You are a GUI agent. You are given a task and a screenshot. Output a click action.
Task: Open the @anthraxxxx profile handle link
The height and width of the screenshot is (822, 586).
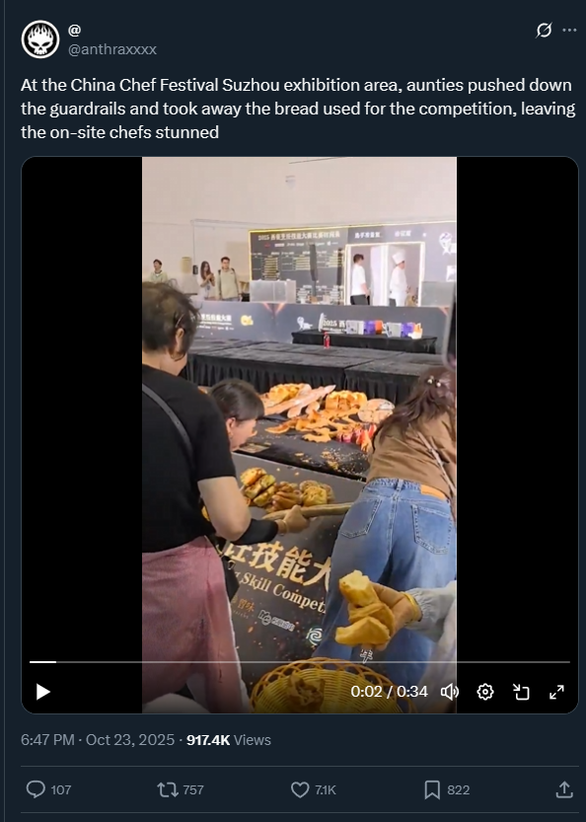point(112,49)
